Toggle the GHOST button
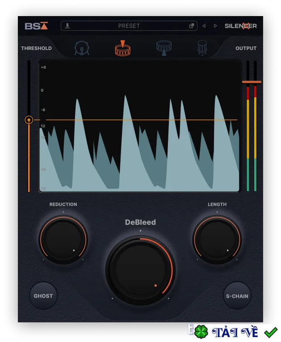Image resolution: width=281 pixels, height=342 pixels. pos(43,296)
